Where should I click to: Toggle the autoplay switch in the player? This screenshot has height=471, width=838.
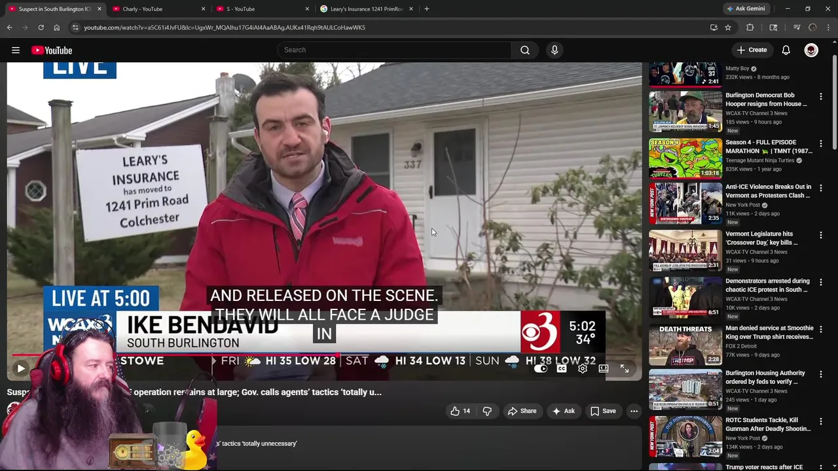541,369
